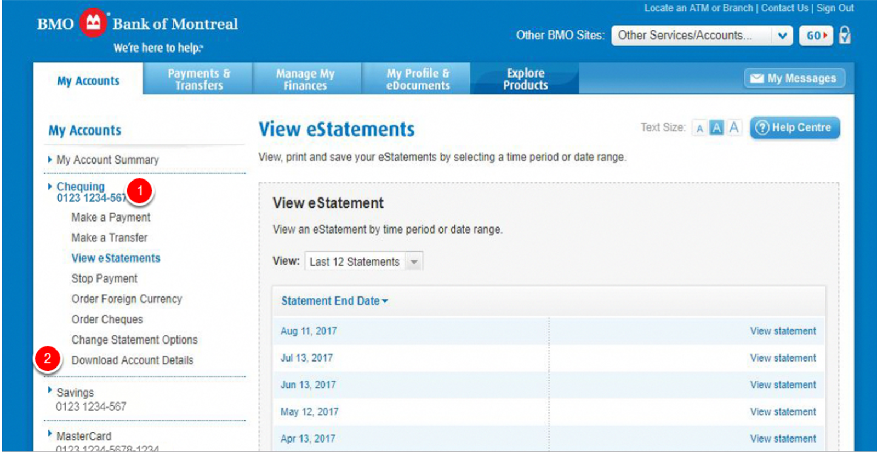The width and height of the screenshot is (877, 454).
Task: Open the Other Services/Accounts dropdown
Action: pos(702,36)
